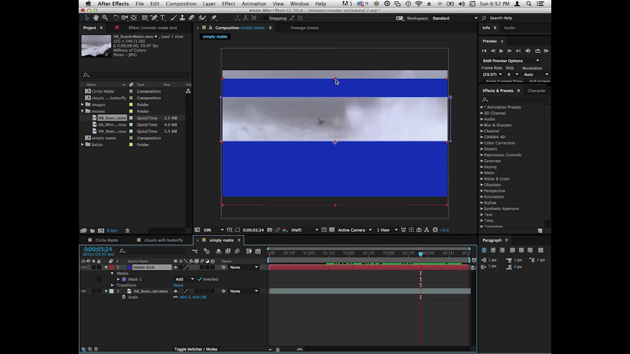Open the Animation menu

tap(254, 4)
